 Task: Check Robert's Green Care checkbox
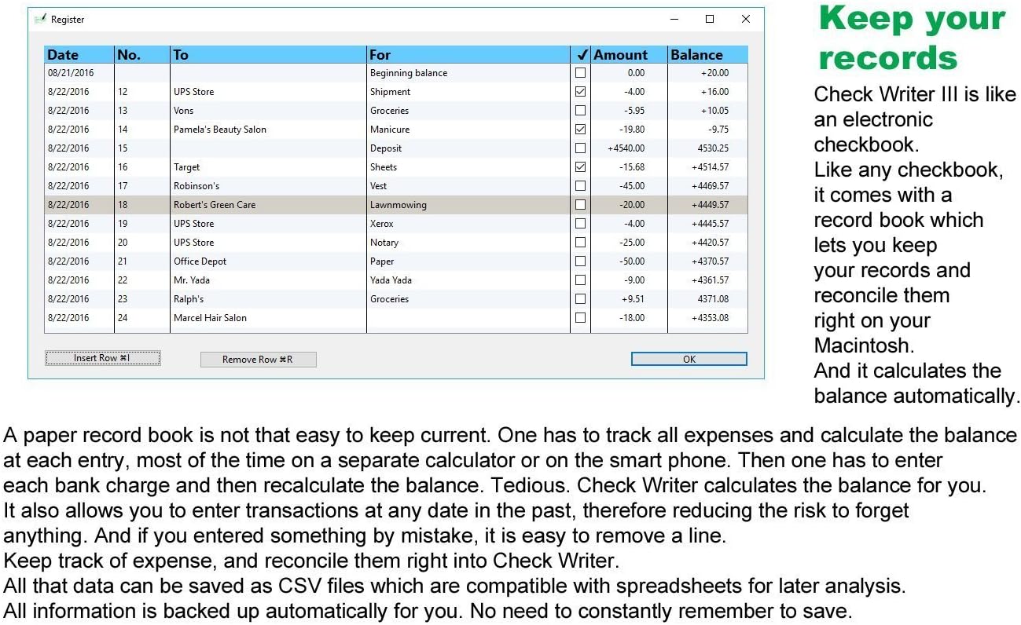pos(580,205)
